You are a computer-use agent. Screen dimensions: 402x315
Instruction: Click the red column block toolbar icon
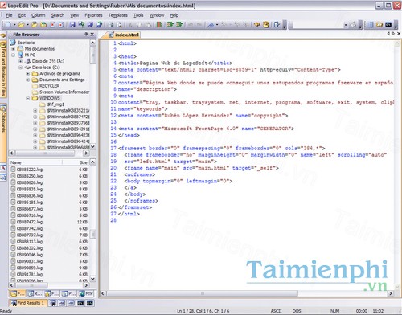[159, 25]
